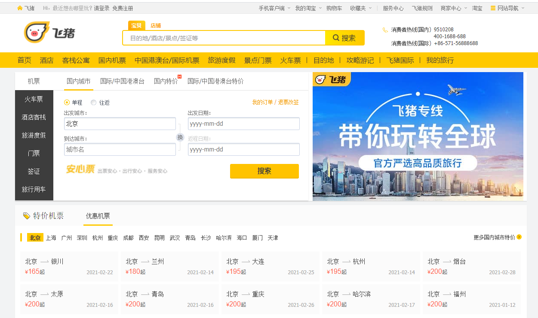Click the 安心票 promo image
Image resolution: width=538 pixels, height=318 pixels.
click(x=117, y=170)
